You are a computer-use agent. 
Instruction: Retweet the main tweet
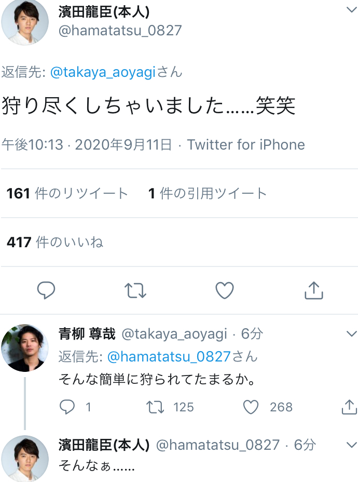pos(135,290)
